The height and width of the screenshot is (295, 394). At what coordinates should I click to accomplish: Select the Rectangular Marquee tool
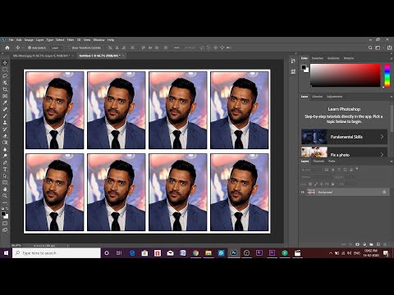click(5, 70)
